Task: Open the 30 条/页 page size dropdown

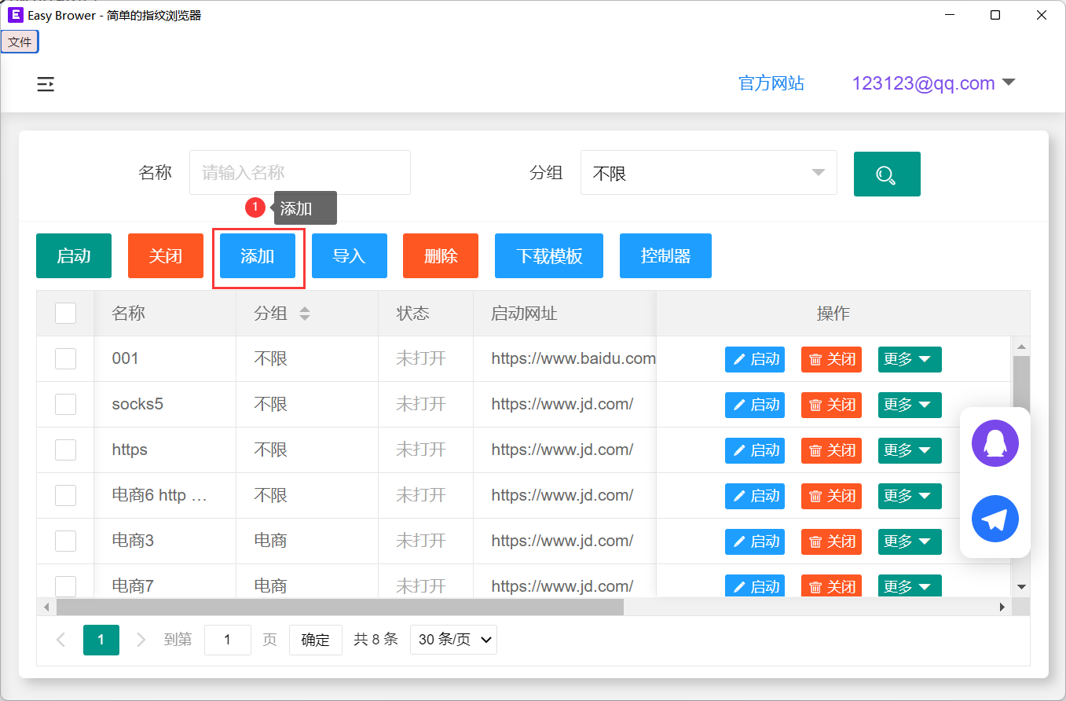Action: click(453, 640)
